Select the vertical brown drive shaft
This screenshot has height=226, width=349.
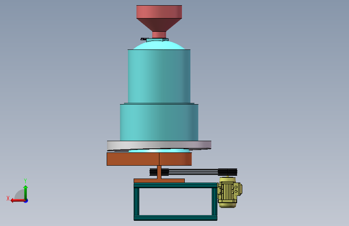pyautogui.click(x=159, y=172)
